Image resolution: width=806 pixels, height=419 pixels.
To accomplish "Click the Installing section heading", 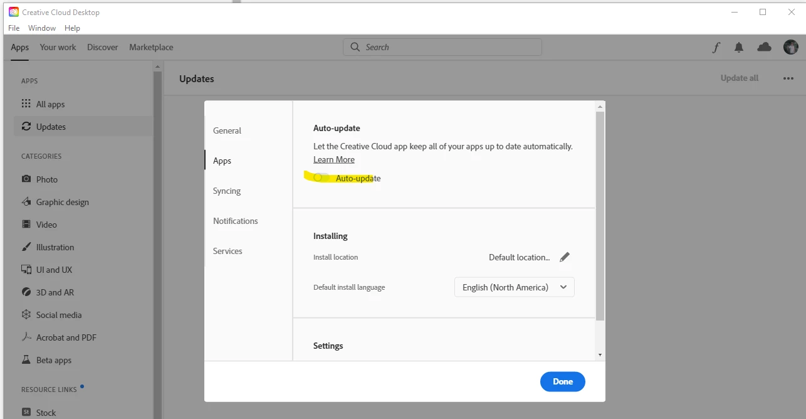I will pos(330,236).
